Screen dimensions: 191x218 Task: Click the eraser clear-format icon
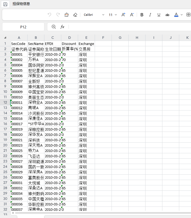[75, 15]
